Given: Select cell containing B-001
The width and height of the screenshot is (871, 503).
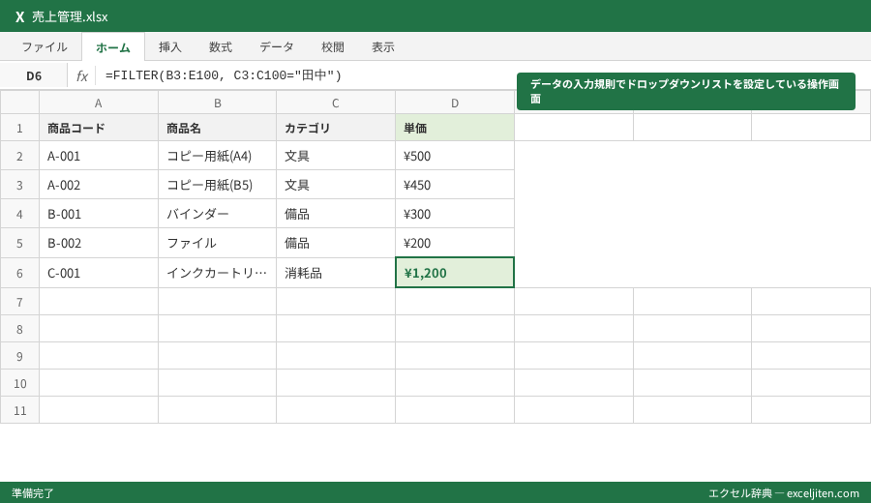Looking at the screenshot, I should tap(99, 214).
